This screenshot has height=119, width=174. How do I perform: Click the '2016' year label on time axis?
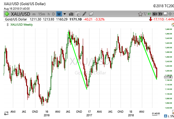[46, 115]
